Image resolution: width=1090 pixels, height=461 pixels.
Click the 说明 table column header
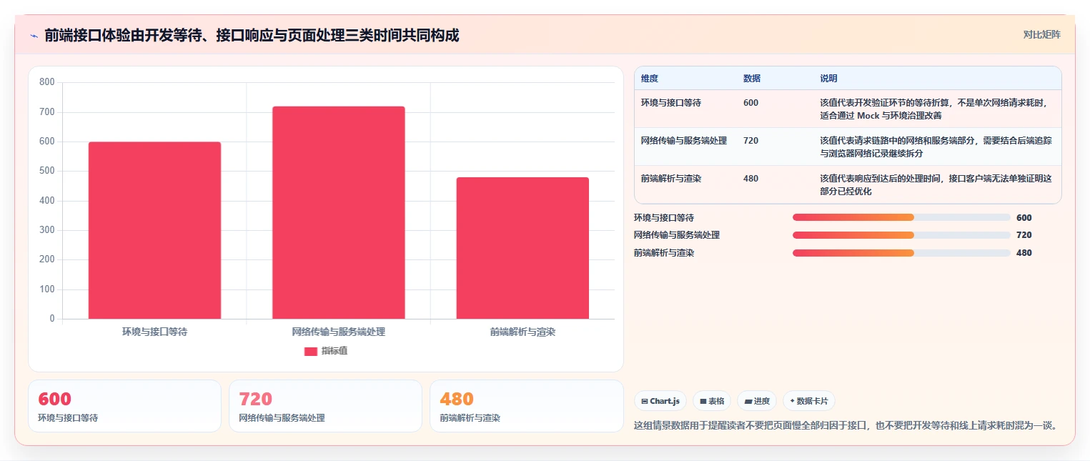tap(828, 78)
